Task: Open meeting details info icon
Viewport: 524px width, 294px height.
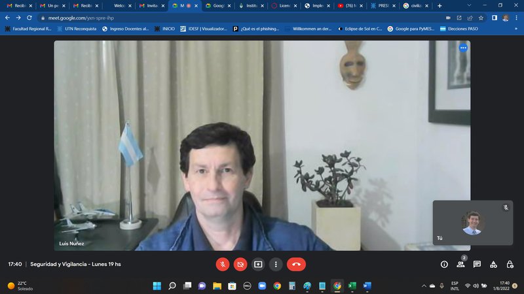Action: (444, 265)
